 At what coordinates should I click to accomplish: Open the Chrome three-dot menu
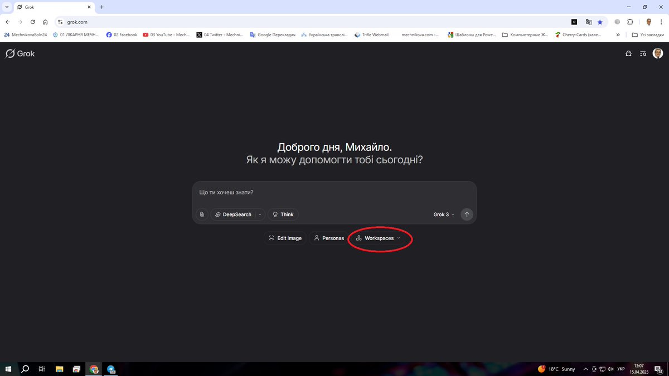pyautogui.click(x=661, y=22)
